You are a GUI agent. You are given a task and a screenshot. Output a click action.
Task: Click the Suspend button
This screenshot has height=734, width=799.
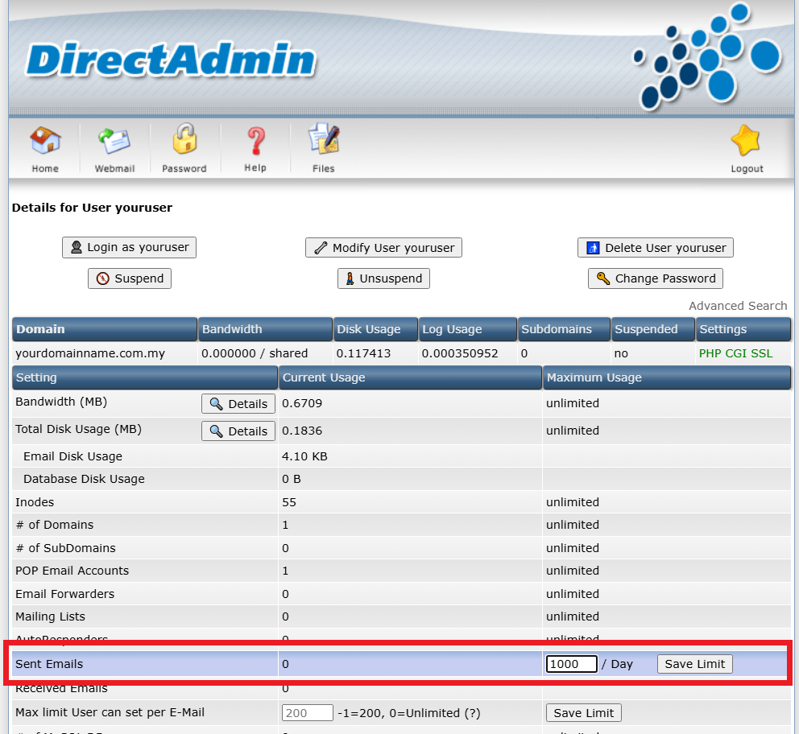pos(130,278)
